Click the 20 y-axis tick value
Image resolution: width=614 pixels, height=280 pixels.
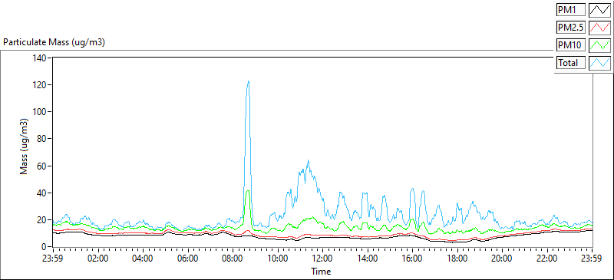tap(42, 220)
